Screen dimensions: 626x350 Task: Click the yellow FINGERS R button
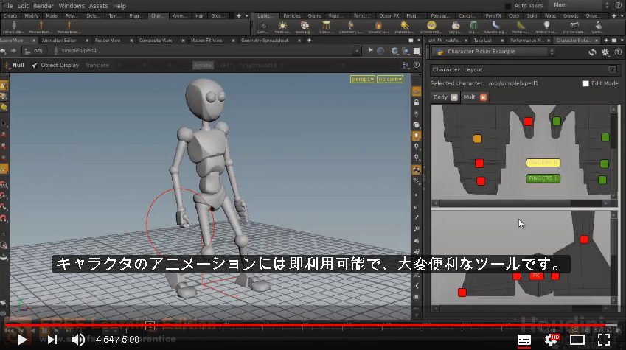[543, 163]
